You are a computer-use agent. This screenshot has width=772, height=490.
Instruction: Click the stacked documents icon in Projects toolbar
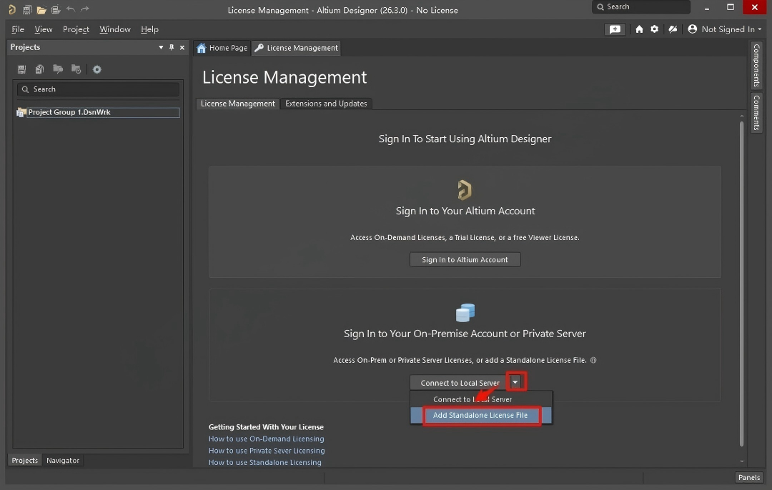(x=39, y=69)
